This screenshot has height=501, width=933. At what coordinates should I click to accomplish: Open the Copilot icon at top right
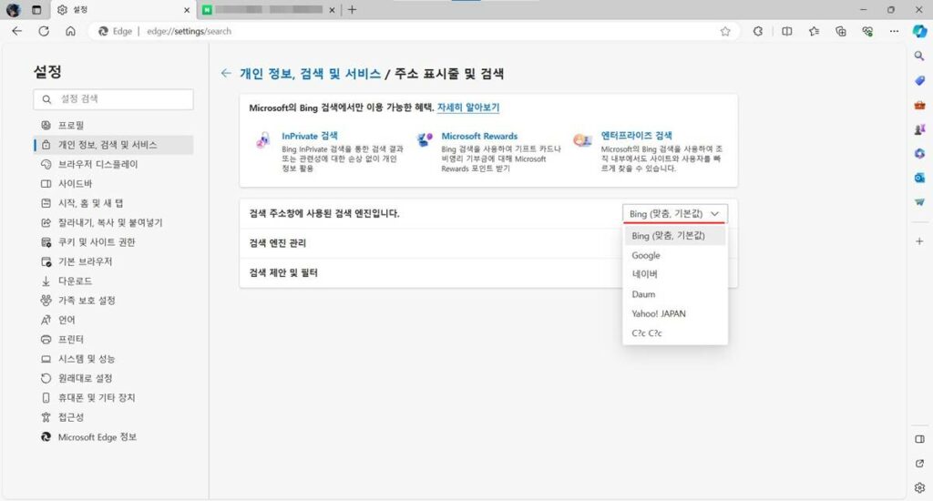919,31
